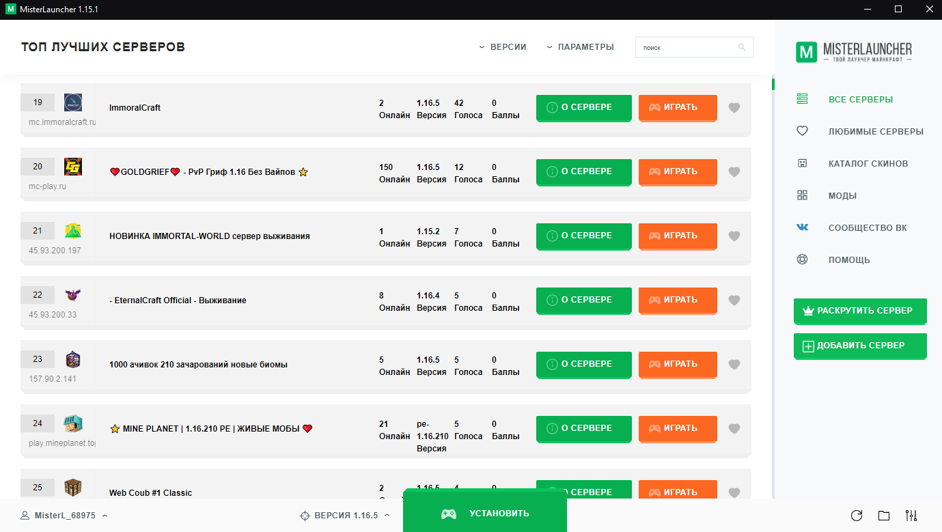Click the help lifebuoy icon
Viewport: 942px width, 532px height.
[x=803, y=260]
